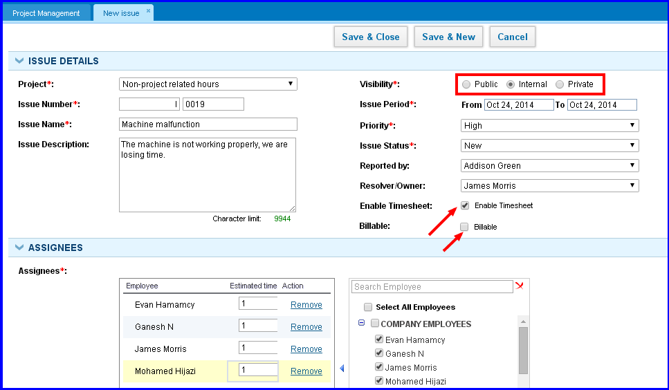The width and height of the screenshot is (669, 390).
Task: Open the Reported by dropdown
Action: 549,165
